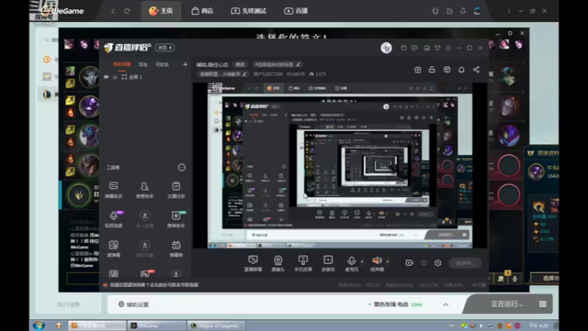This screenshot has height=331, width=588.
Task: Switch to WeGame taskbar item
Action: 157,325
